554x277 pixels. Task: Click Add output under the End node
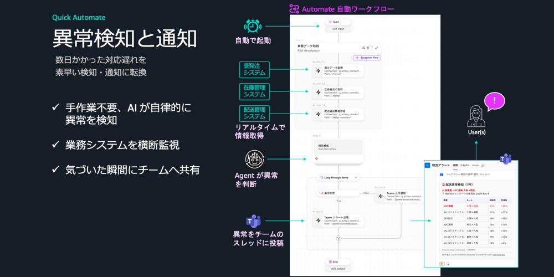(x=338, y=269)
